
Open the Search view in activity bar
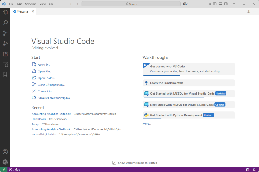click(5, 23)
